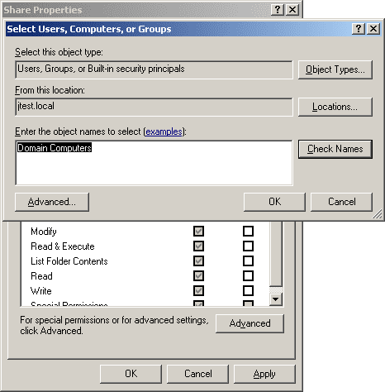Tick the Deny checkbox for Modify
This screenshot has height=392, width=385.
(248, 232)
